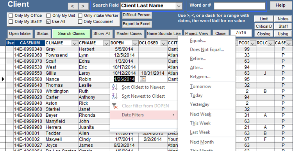Select last name Townsend cell
This screenshot has height=151, width=293.
coord(62,55)
